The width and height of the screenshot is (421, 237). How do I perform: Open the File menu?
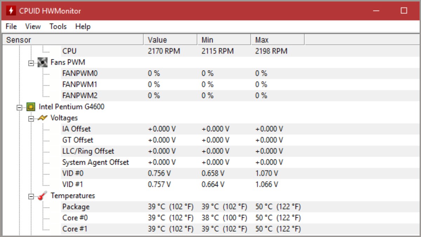click(11, 26)
